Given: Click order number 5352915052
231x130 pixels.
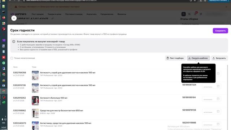Looking at the screenshot, I should click(x=19, y=98).
